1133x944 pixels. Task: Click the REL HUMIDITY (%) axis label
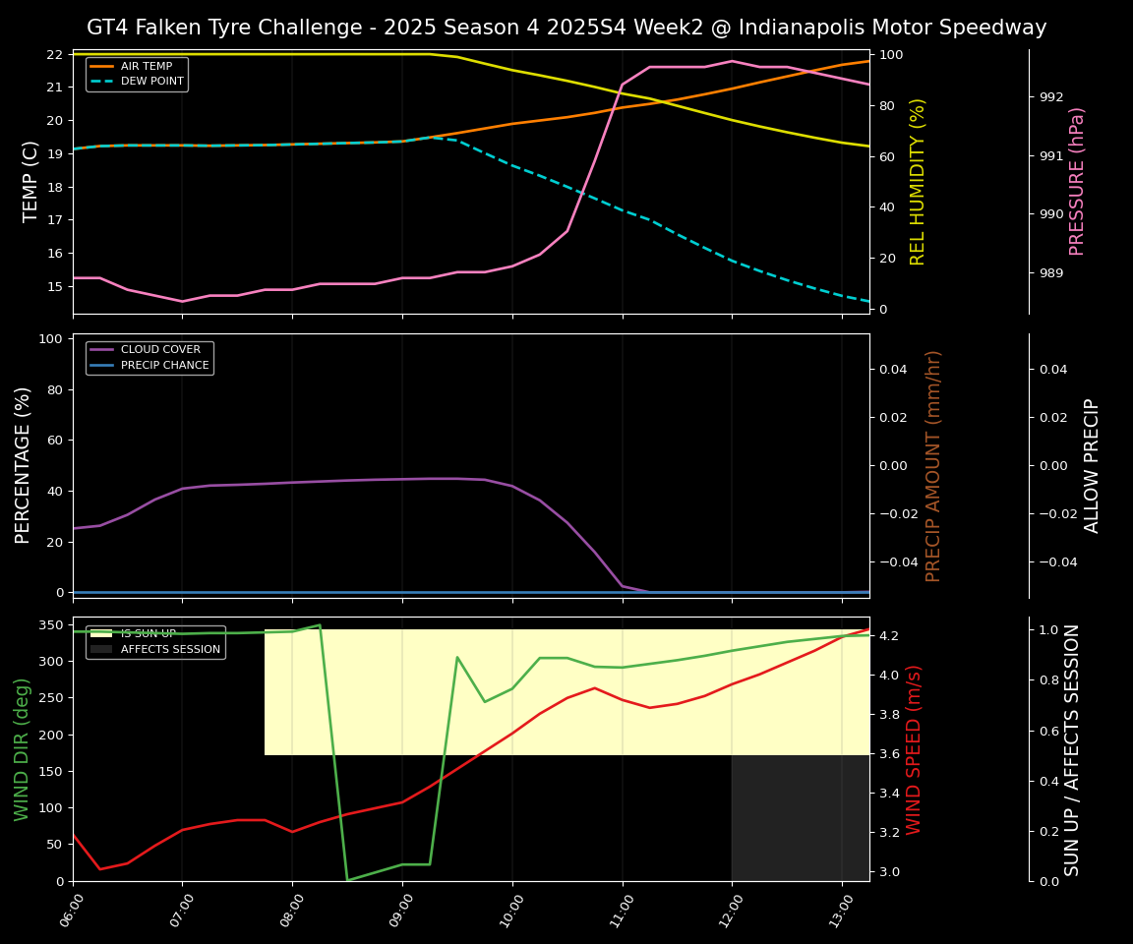coord(918,181)
